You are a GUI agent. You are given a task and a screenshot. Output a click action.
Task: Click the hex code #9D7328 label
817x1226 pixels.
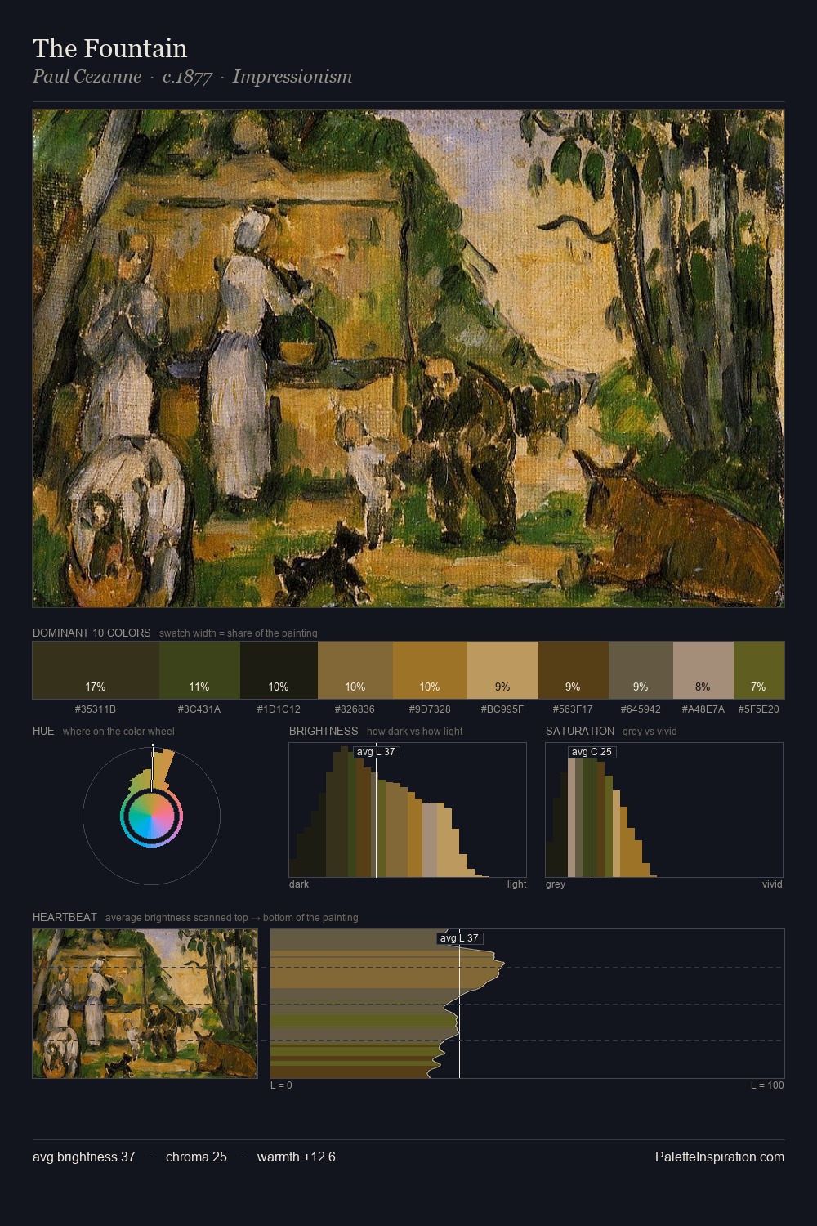tap(430, 709)
